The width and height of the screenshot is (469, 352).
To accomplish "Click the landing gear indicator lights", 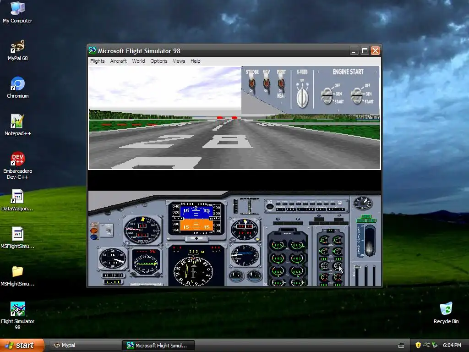I will (366, 219).
